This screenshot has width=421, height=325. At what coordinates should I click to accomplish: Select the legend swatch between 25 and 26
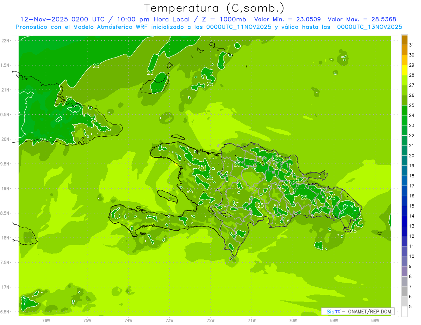coord(405,100)
